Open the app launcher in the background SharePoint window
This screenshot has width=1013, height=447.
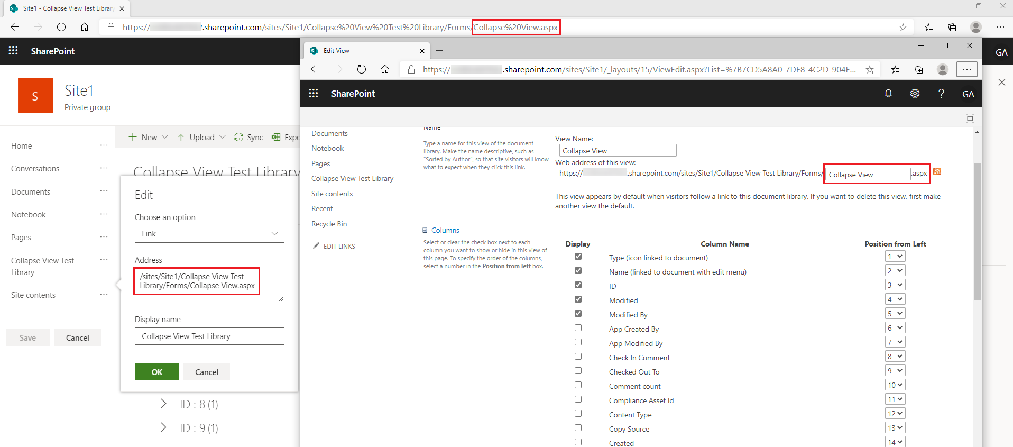[x=13, y=51]
